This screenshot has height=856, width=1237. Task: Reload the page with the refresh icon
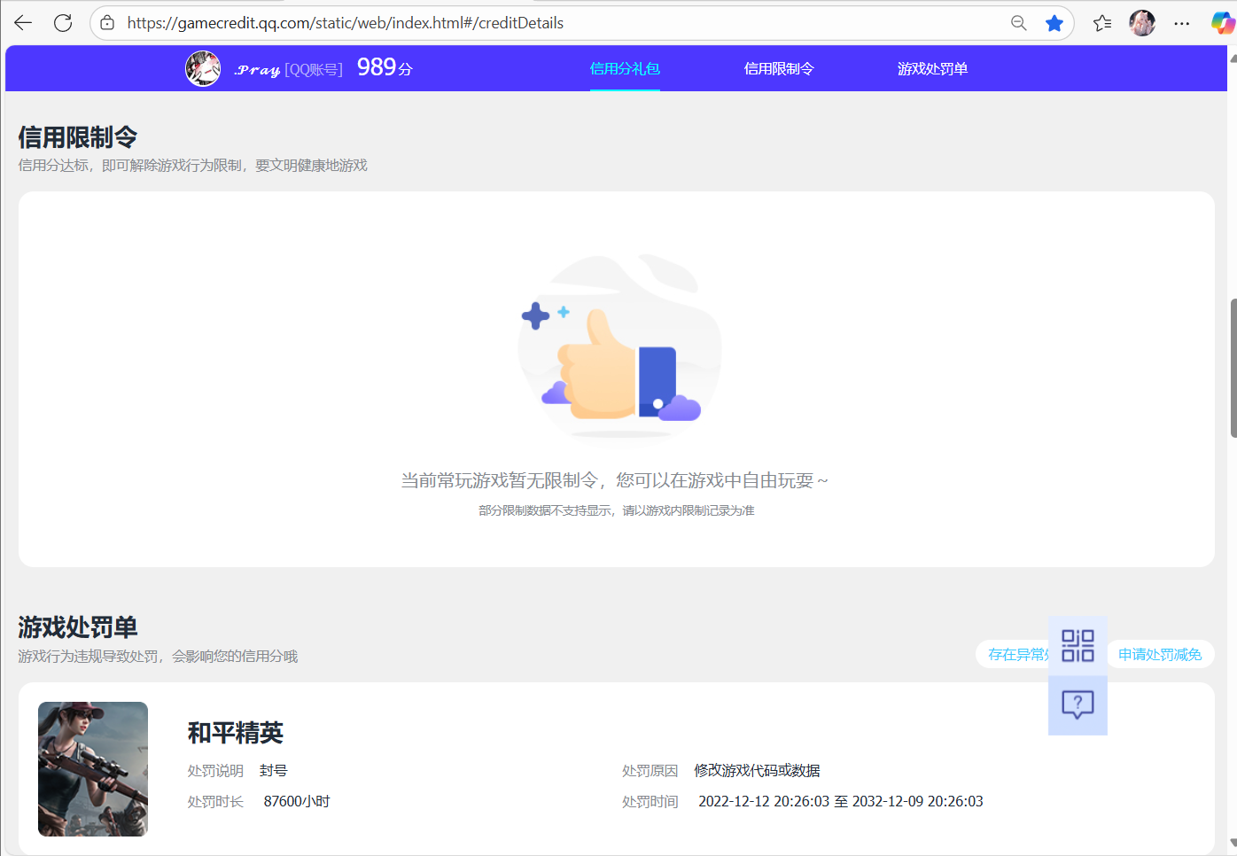(x=63, y=23)
